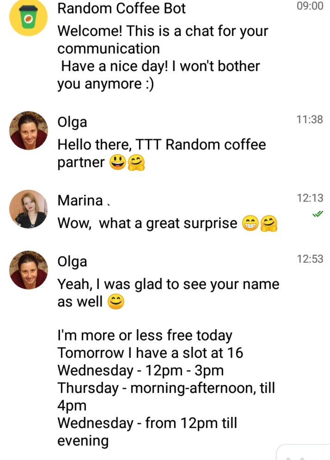330x460 pixels.
Task: Tap Marina's profile photo
Action: [x=29, y=209]
